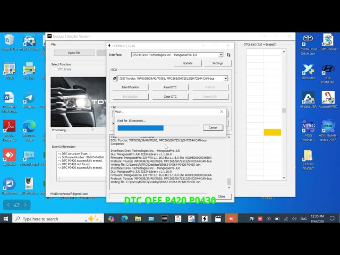
Task: Click the Update button in PCMflash
Action: 188,63
